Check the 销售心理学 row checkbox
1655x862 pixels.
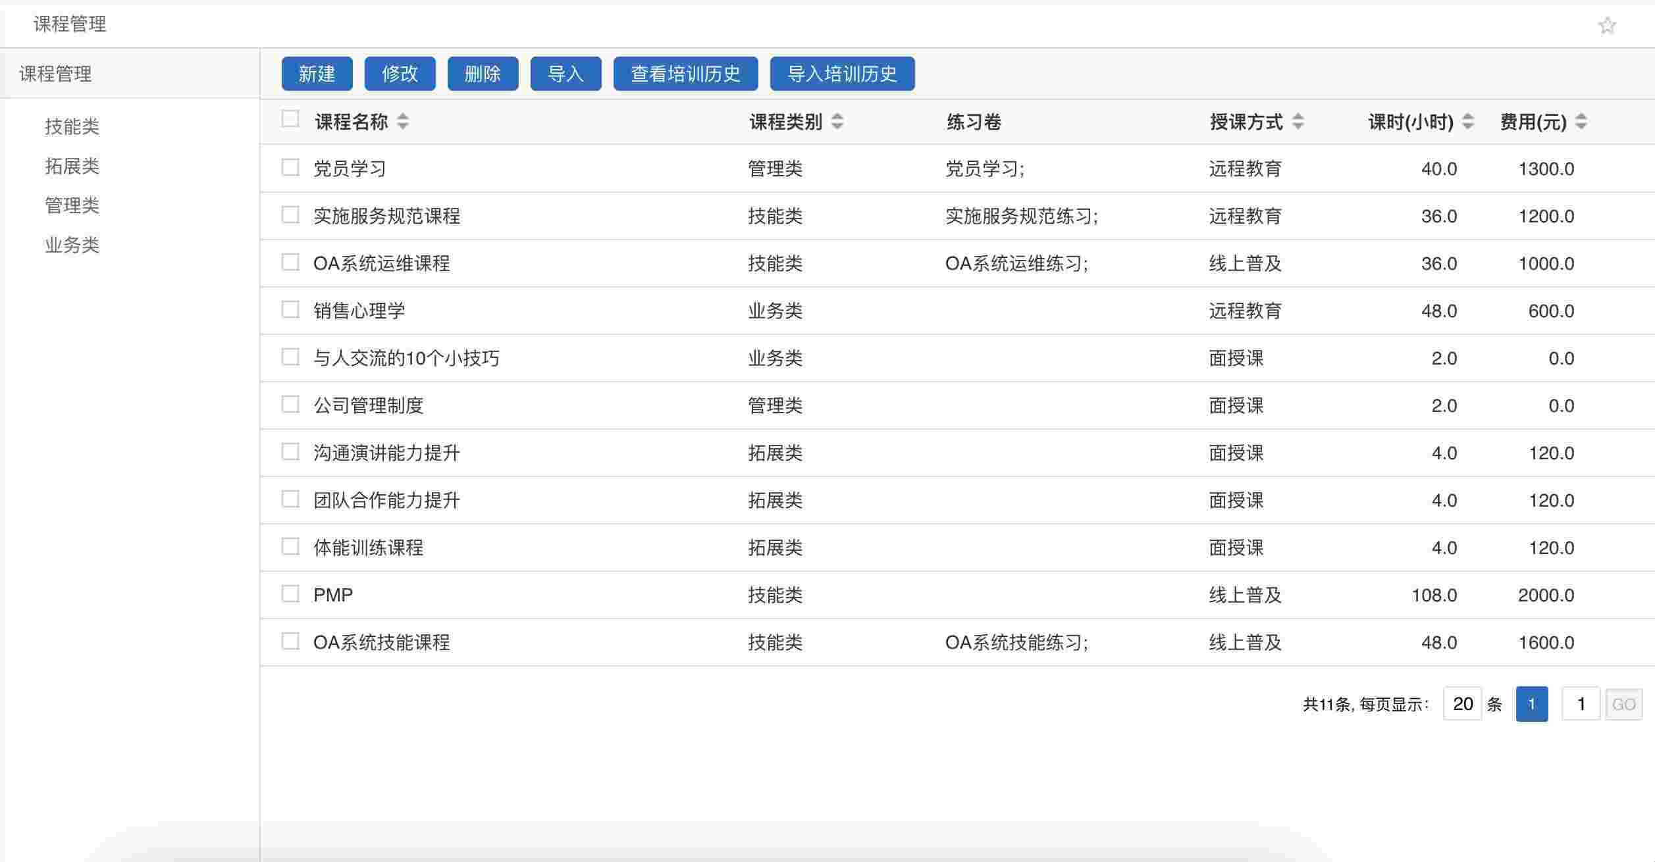click(290, 309)
